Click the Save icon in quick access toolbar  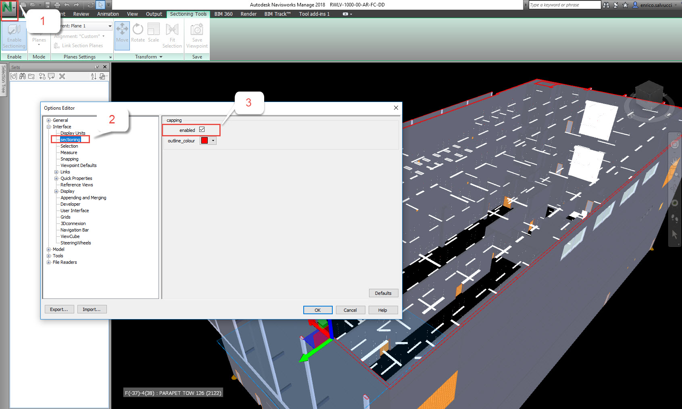point(48,5)
